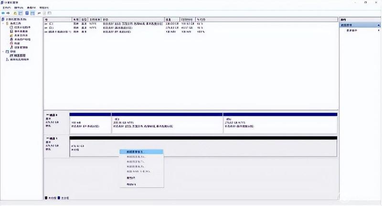
Task: Click More Actions in the right pane
Action: [x=352, y=31]
